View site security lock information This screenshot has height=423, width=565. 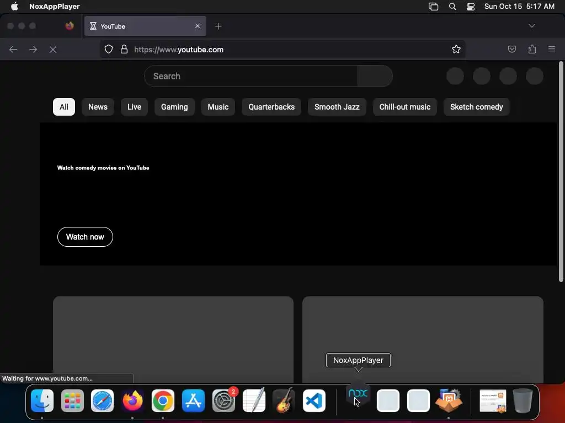124,49
